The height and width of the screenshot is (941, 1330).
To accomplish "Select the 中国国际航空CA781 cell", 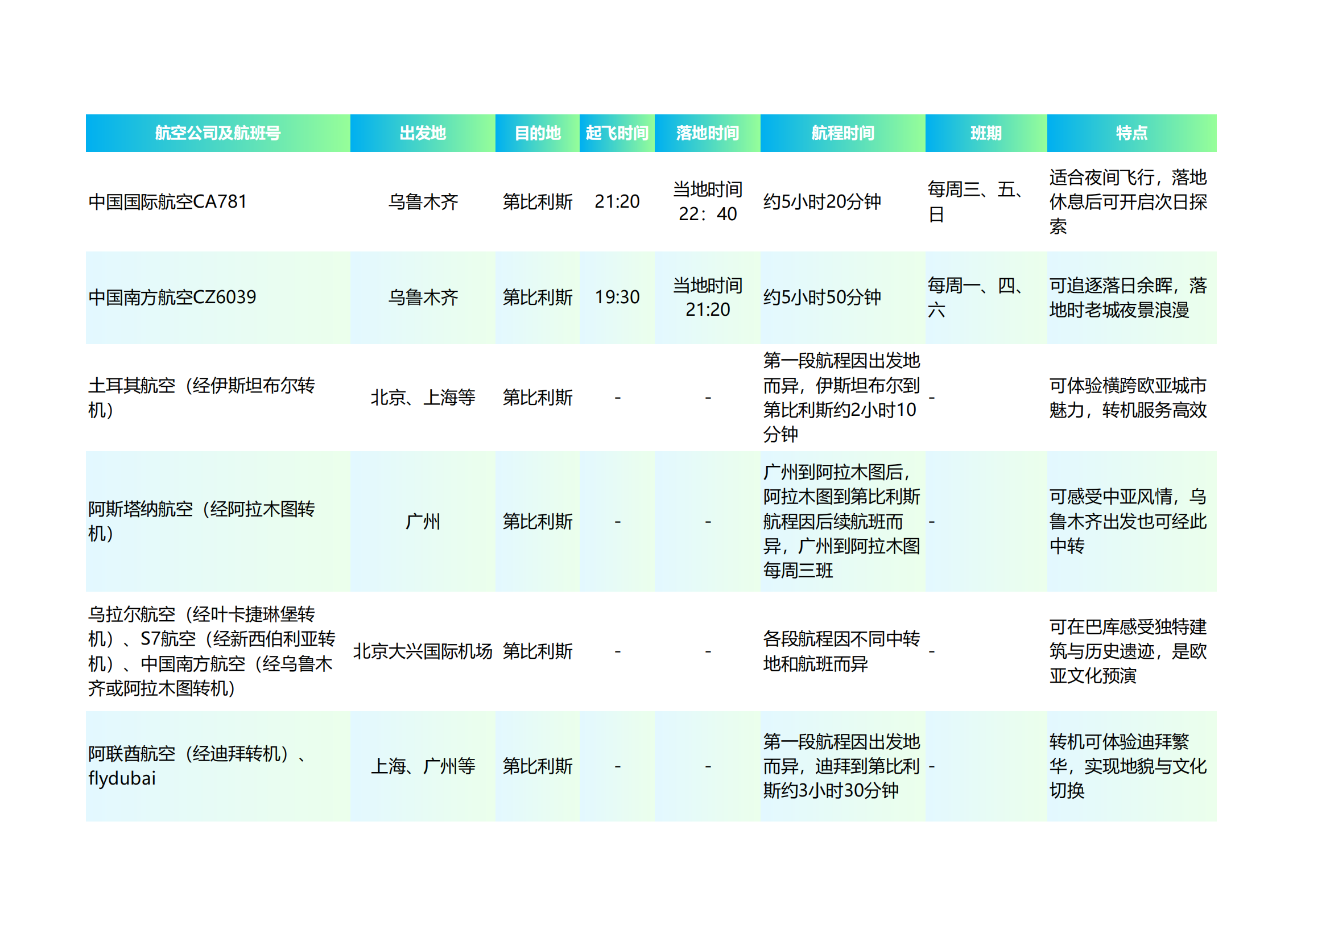I will (168, 201).
